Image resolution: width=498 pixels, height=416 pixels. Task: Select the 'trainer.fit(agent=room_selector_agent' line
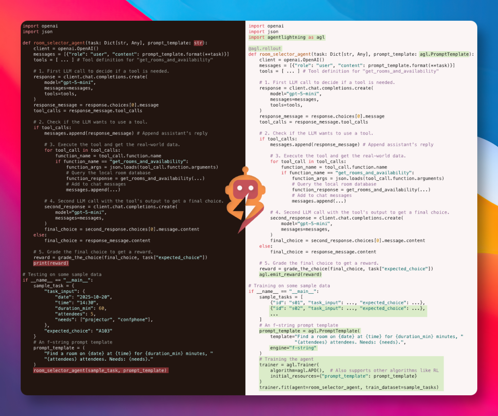pos(349,387)
